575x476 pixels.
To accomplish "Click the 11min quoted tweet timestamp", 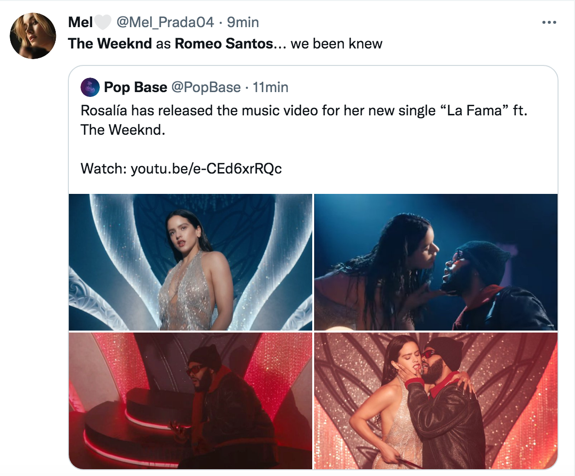I will coord(271,87).
